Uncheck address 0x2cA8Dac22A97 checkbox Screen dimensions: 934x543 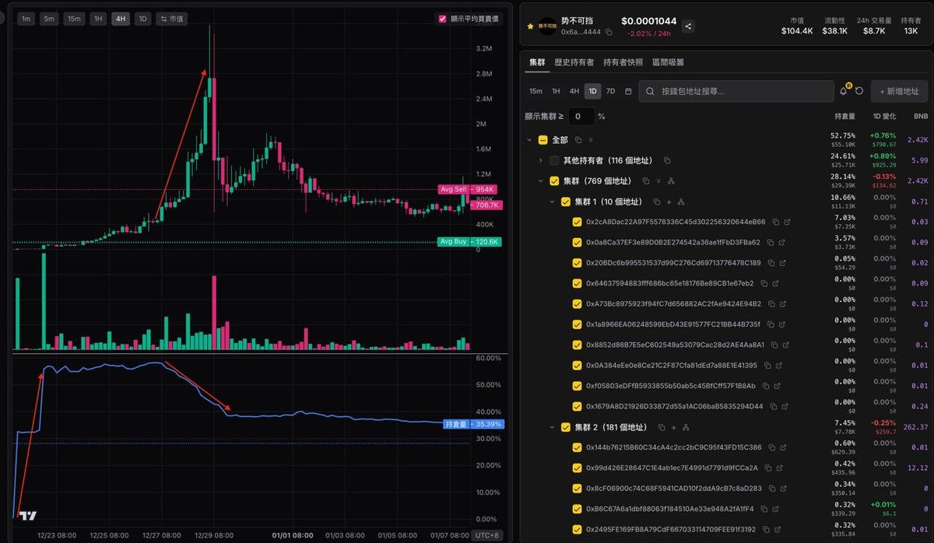pyautogui.click(x=577, y=222)
